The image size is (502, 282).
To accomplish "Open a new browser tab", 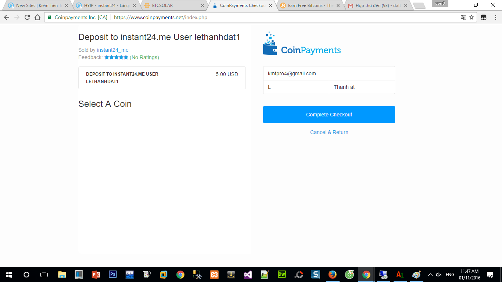I will [x=419, y=6].
